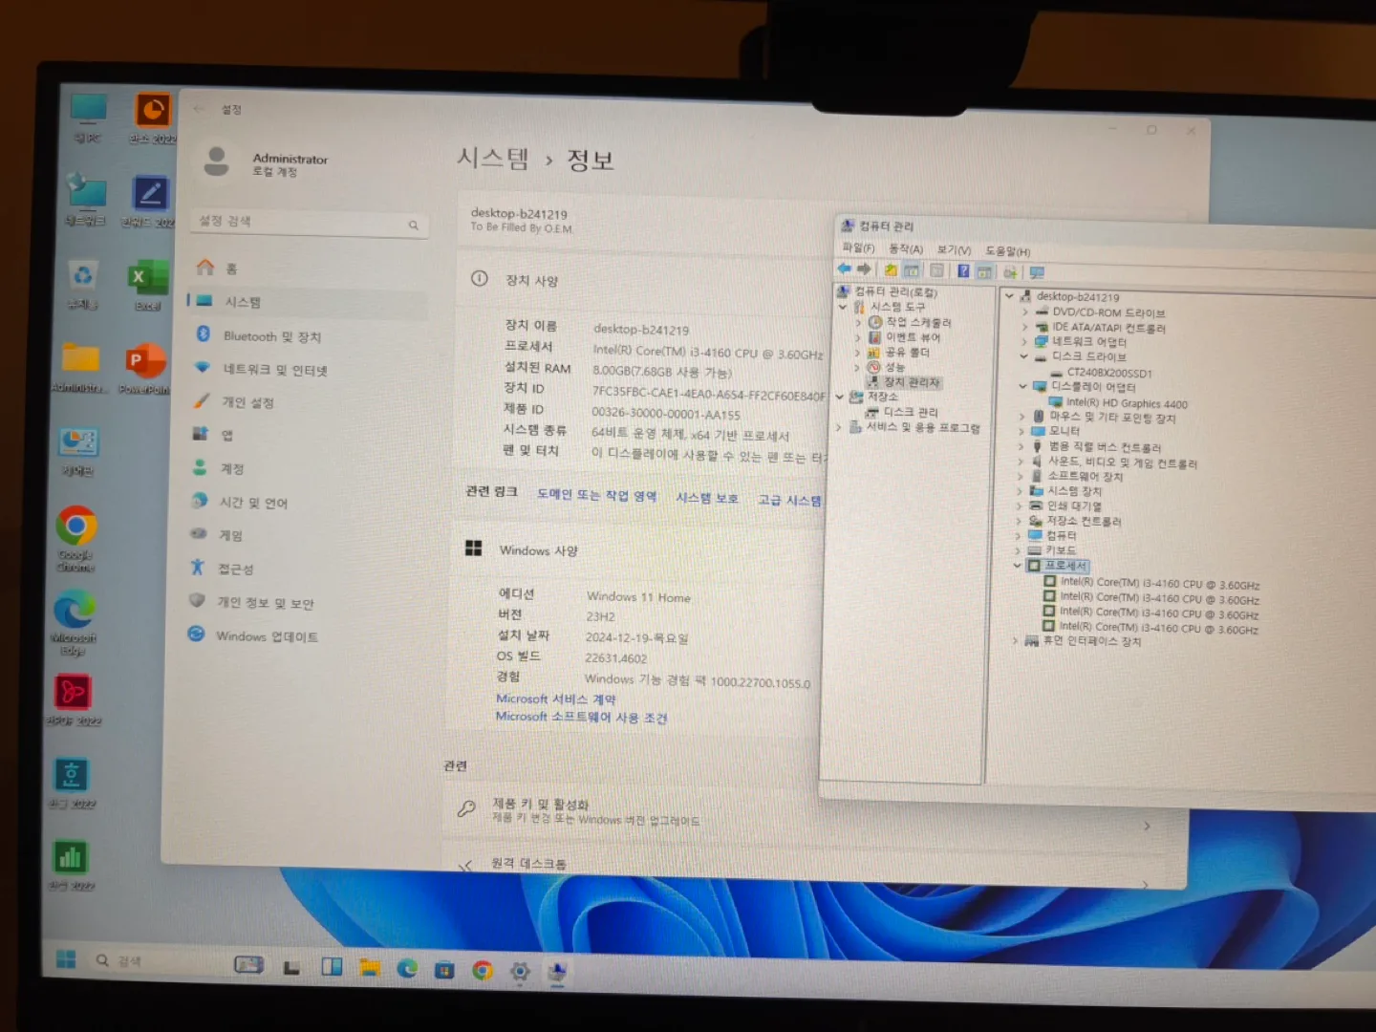Open 파일(F) menu in Computer Management
Image resolution: width=1376 pixels, height=1032 pixels.
pos(858,247)
